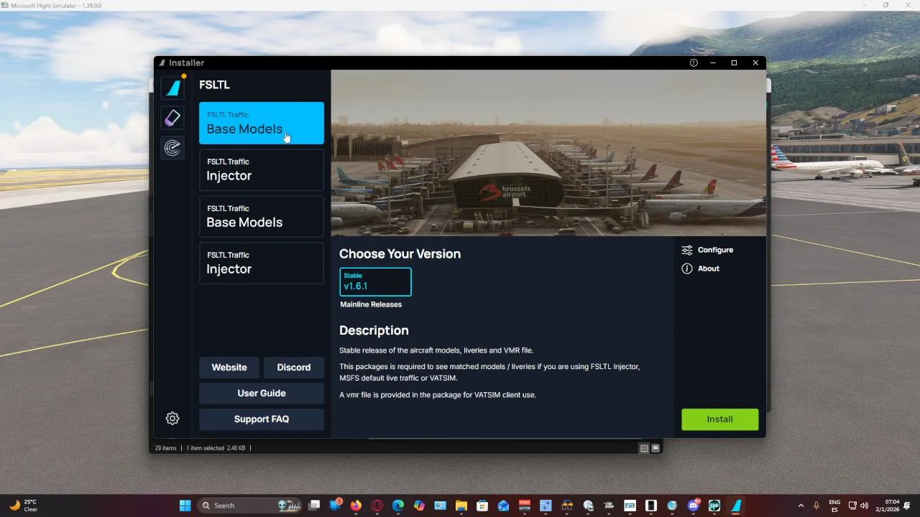Screen dimensions: 920x517
Task: Open the About label link
Action: 709,269
